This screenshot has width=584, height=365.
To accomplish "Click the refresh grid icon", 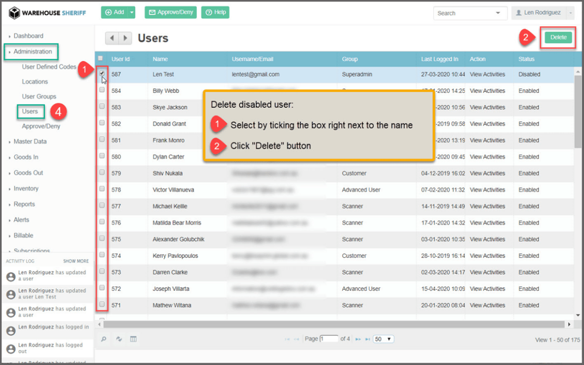I will (x=119, y=339).
